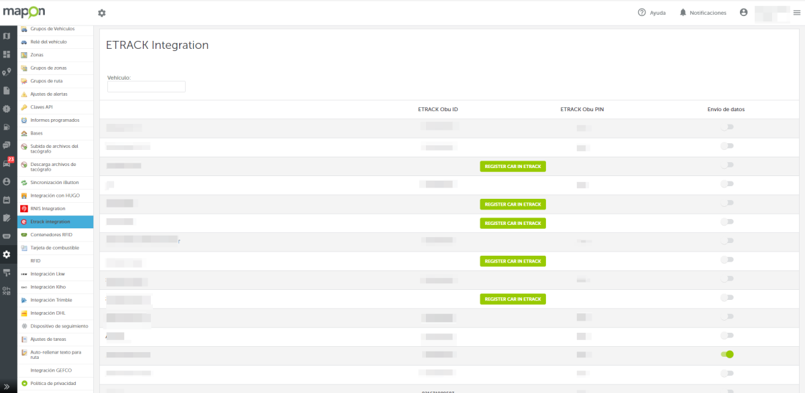Expand the dark sidebar with the double chevron
The height and width of the screenshot is (393, 805).
(x=7, y=386)
